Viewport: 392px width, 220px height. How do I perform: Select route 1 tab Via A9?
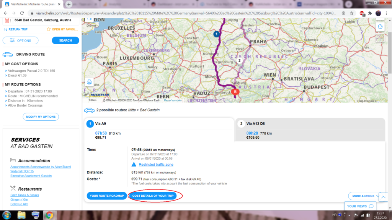pos(159,124)
